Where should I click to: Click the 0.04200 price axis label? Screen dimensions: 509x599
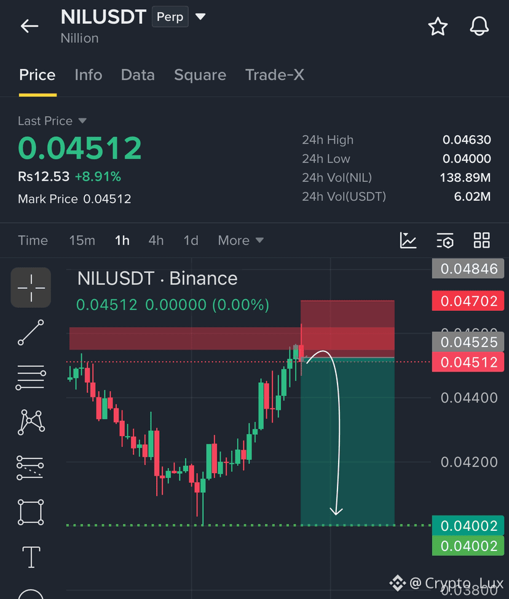(469, 462)
